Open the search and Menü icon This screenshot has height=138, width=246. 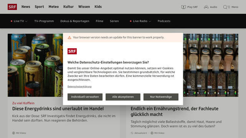(226, 7)
